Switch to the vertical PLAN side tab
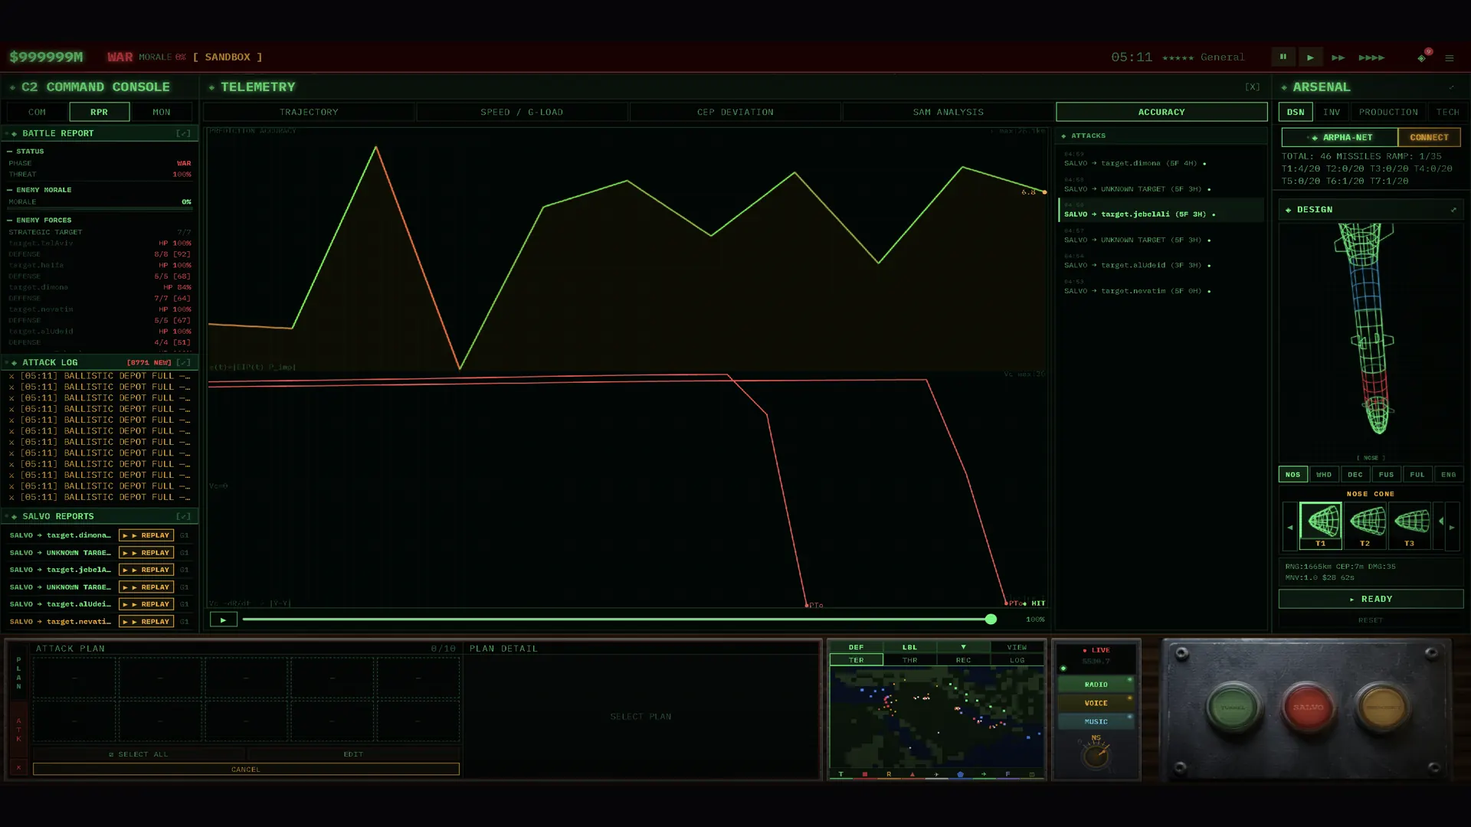 (19, 672)
